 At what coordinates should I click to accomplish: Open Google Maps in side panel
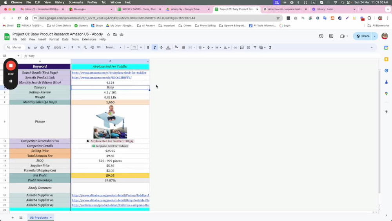pyautogui.click(x=386, y=93)
